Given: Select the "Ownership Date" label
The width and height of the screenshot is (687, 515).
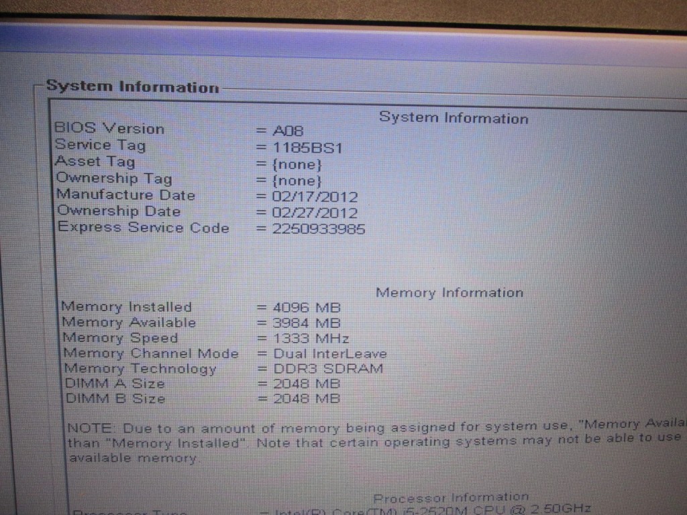Looking at the screenshot, I should (119, 211).
